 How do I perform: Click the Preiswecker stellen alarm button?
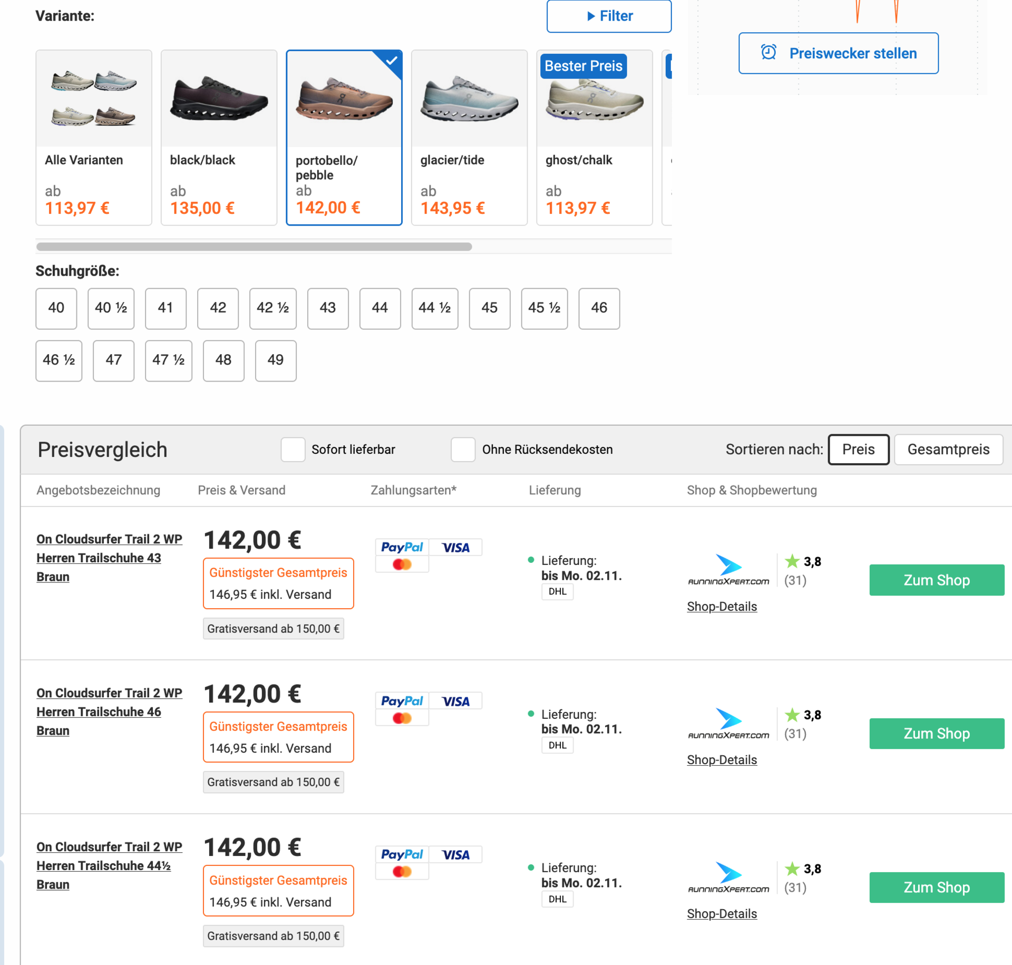(838, 53)
